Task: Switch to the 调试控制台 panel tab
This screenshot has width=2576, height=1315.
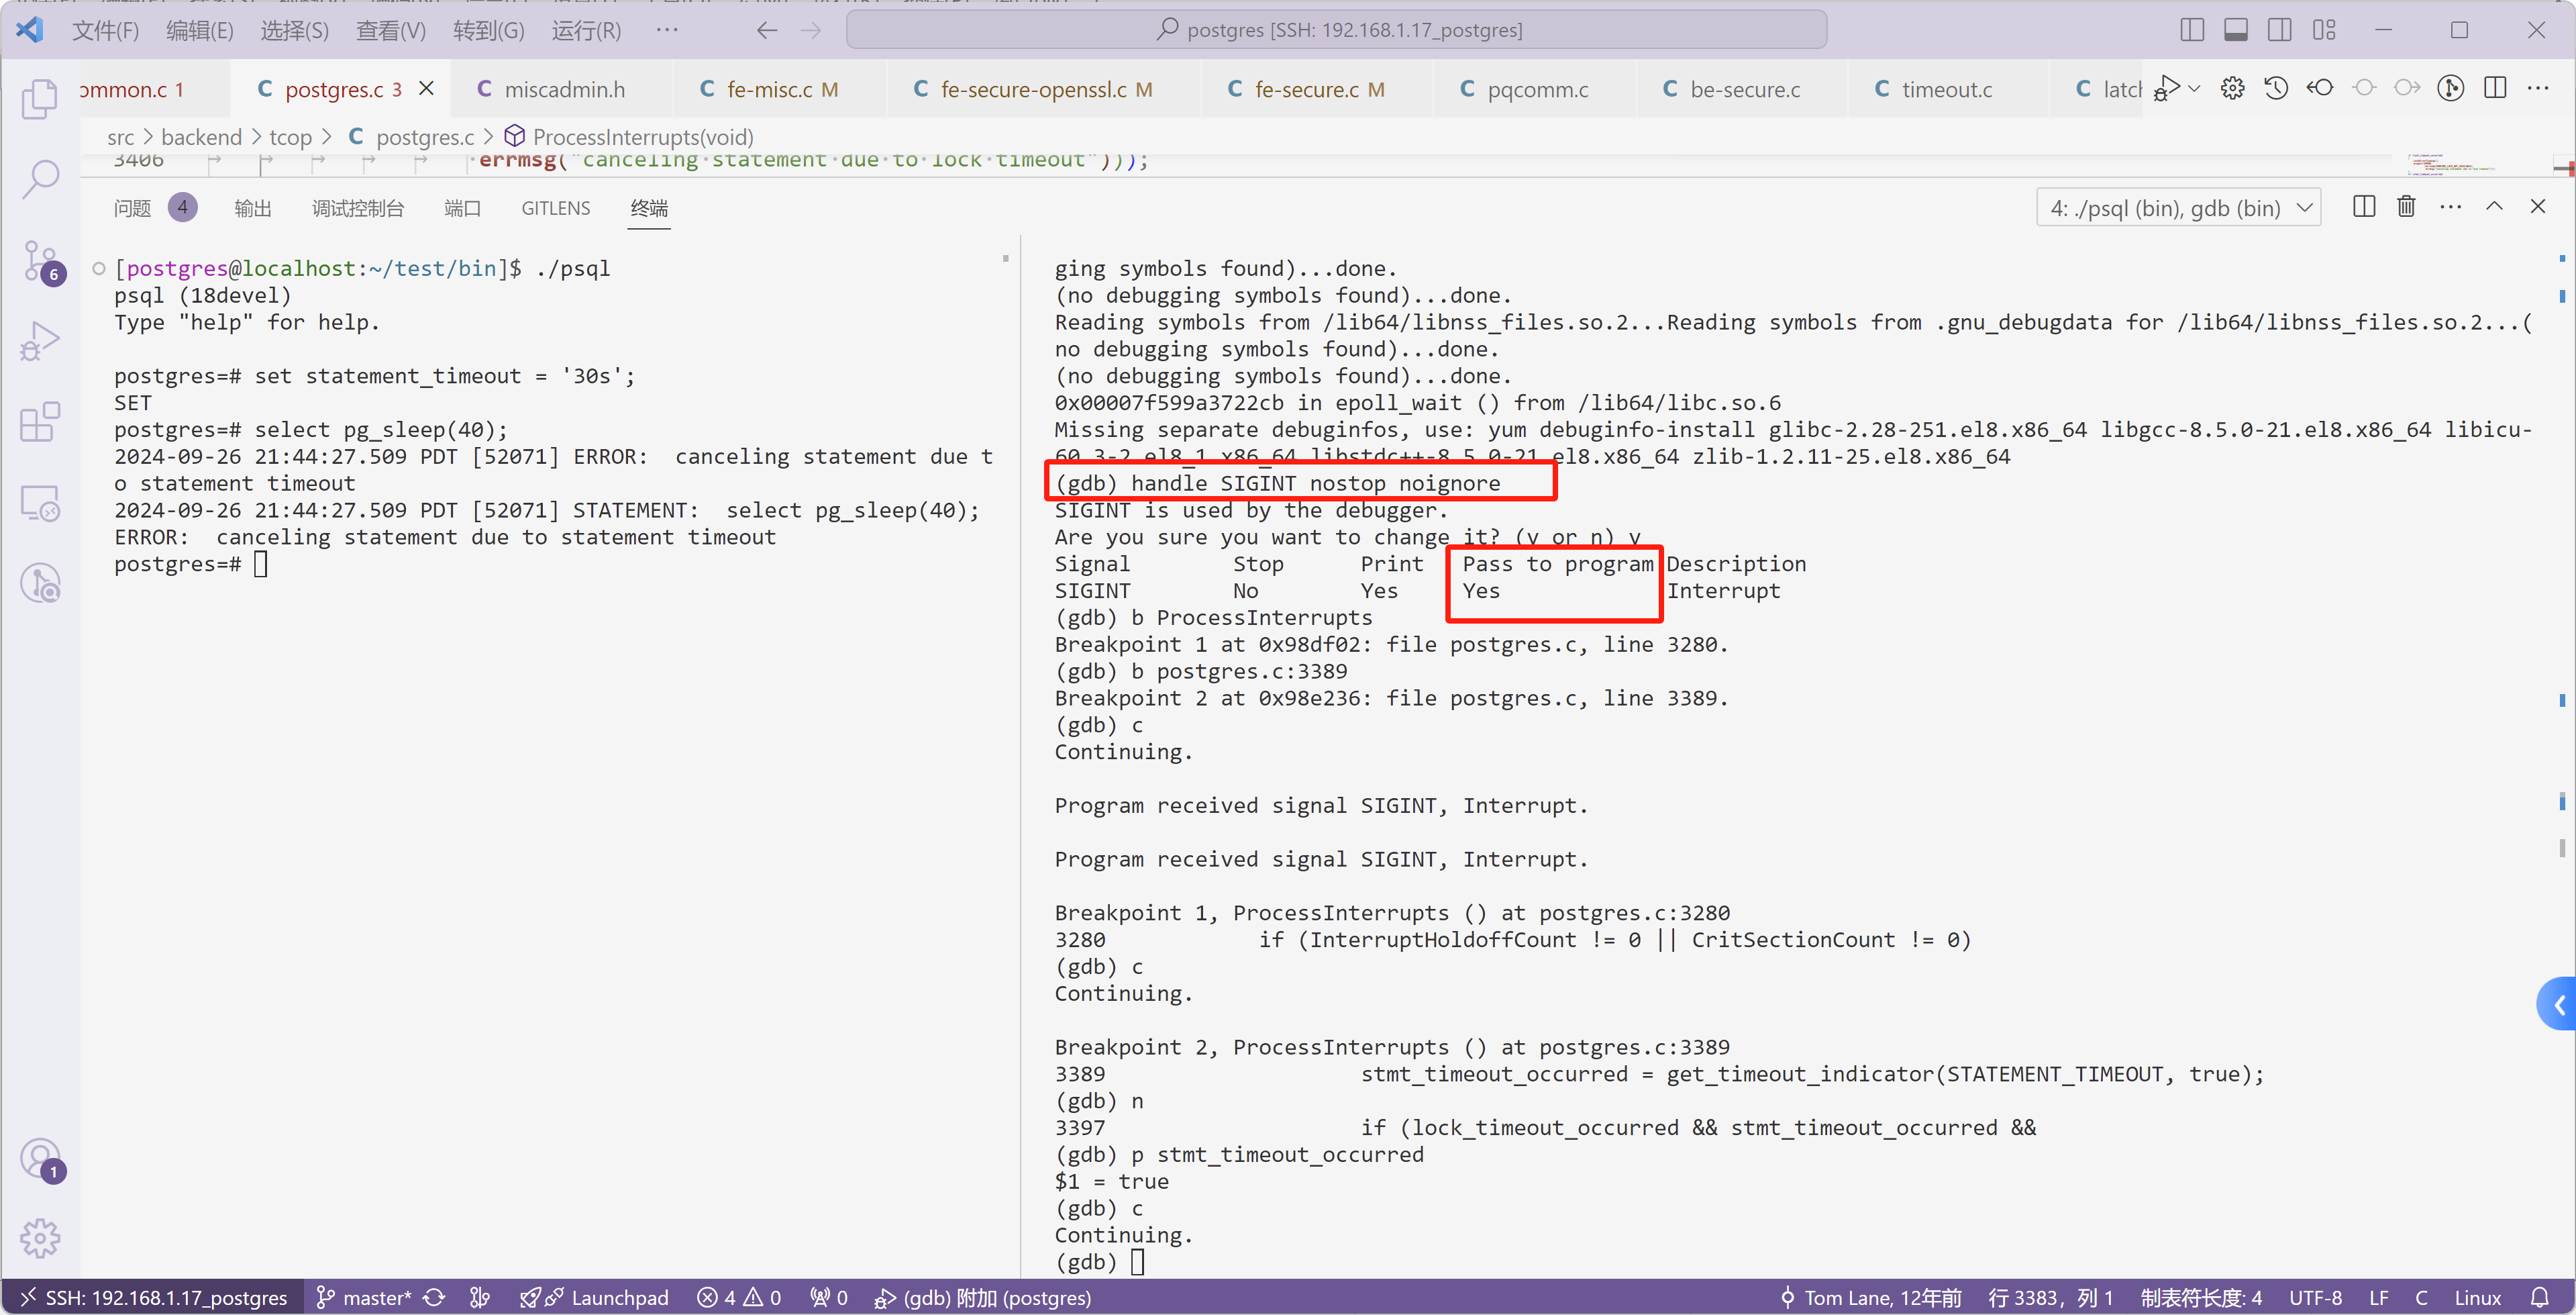Action: [357, 208]
